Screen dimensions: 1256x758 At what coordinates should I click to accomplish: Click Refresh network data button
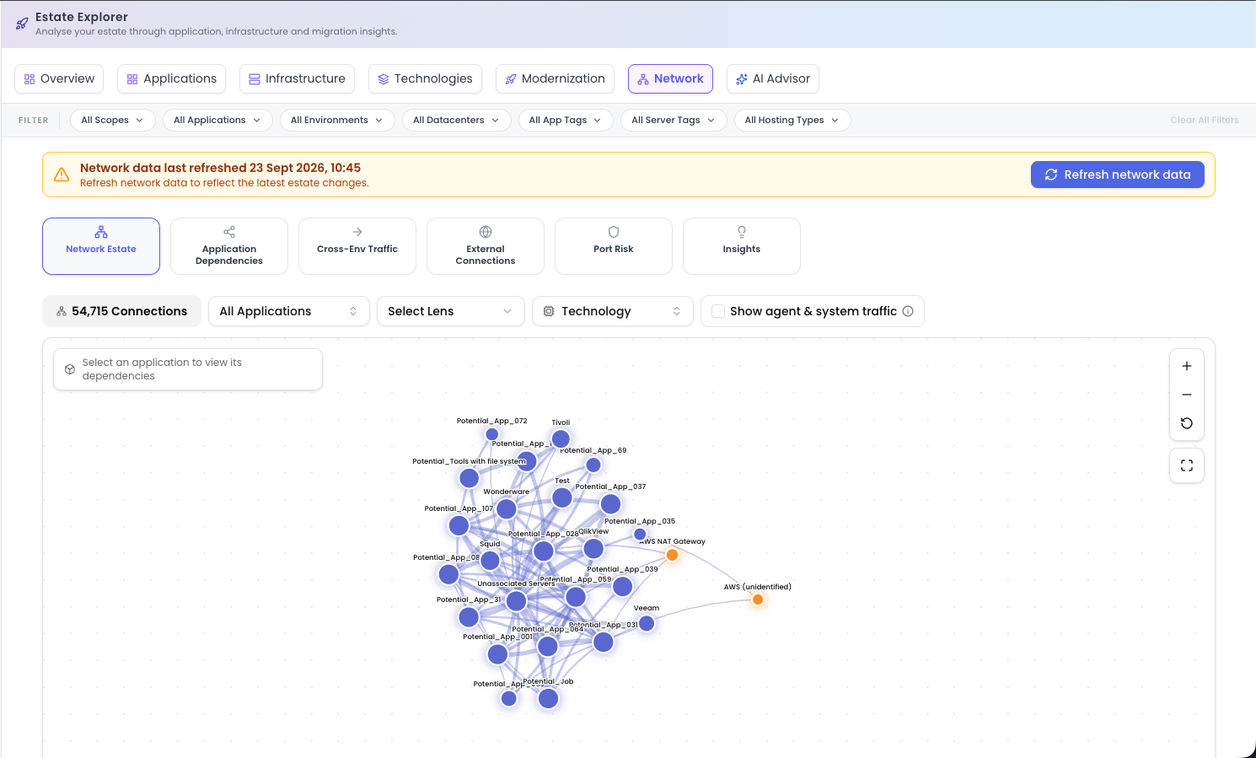[x=1118, y=175]
